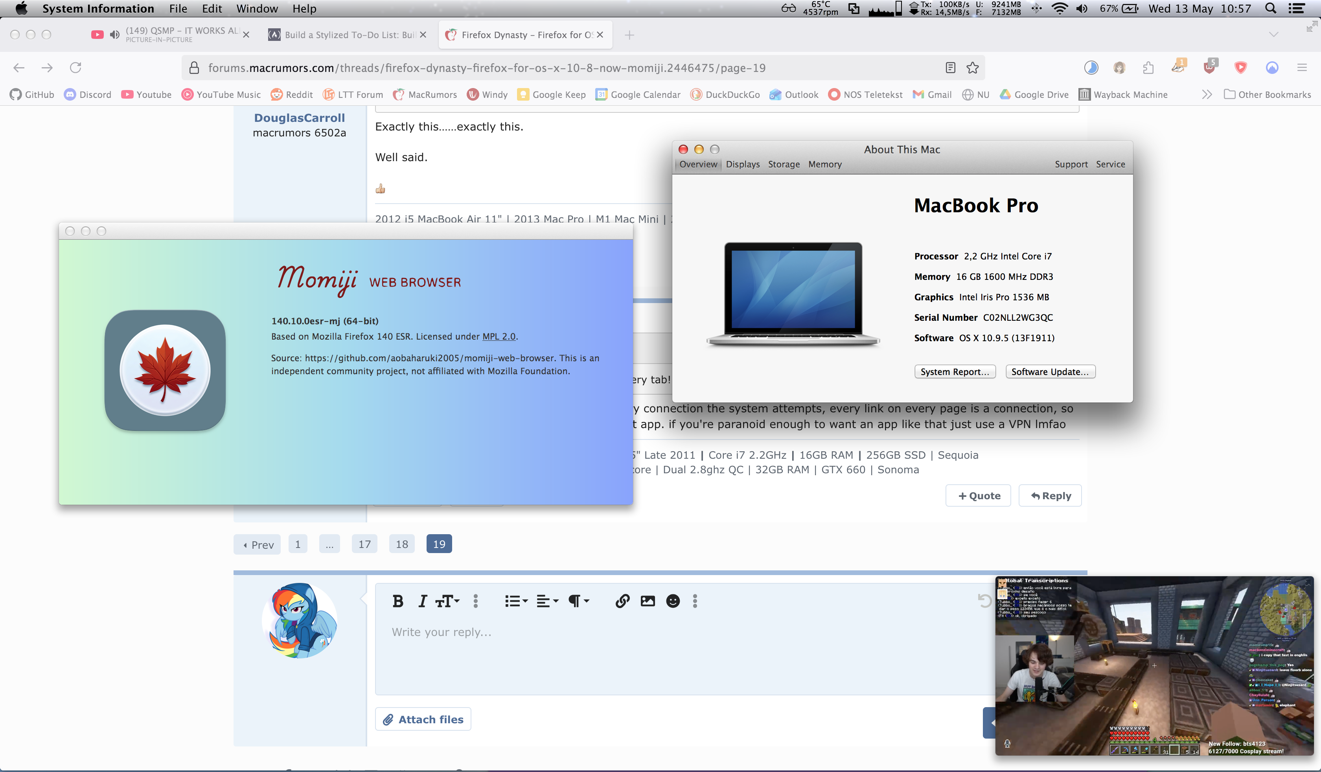
Task: Click the Software Update button
Action: coord(1050,371)
